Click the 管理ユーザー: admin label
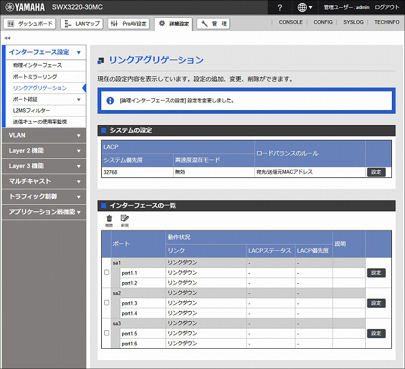Screen dimensions: 405x369 coord(347,7)
